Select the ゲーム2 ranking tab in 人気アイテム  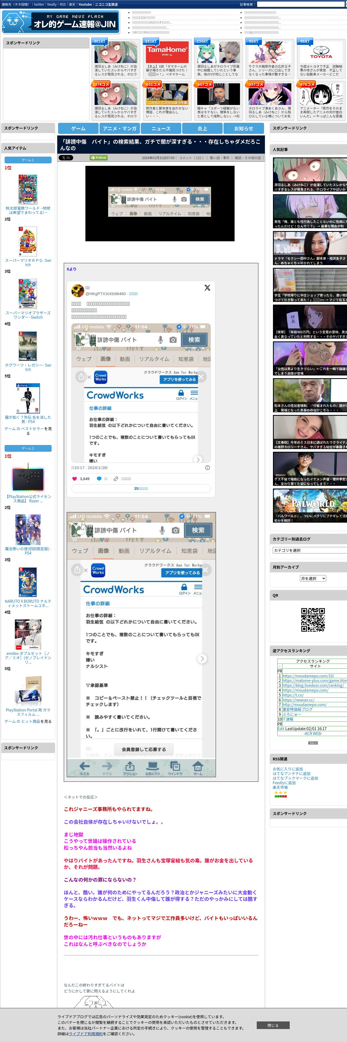tap(28, 449)
